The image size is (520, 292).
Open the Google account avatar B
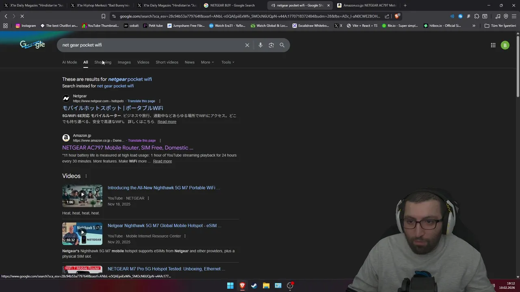tap(505, 45)
